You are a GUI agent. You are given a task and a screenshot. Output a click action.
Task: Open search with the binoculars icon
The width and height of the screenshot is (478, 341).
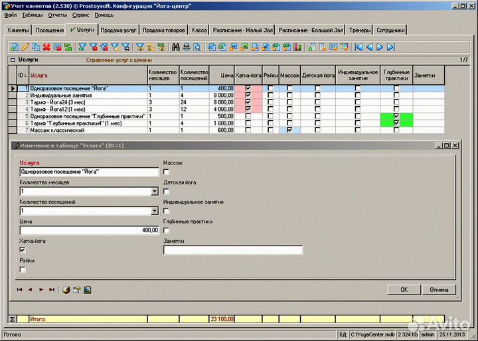click(x=176, y=46)
